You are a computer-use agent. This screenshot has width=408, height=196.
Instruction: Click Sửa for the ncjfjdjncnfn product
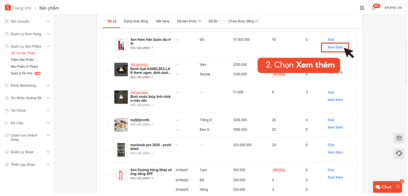pyautogui.click(x=331, y=120)
